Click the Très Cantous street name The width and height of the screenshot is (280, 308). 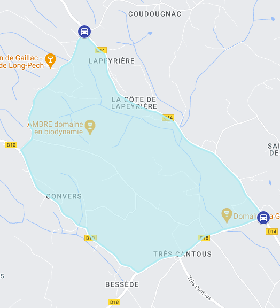199,288
